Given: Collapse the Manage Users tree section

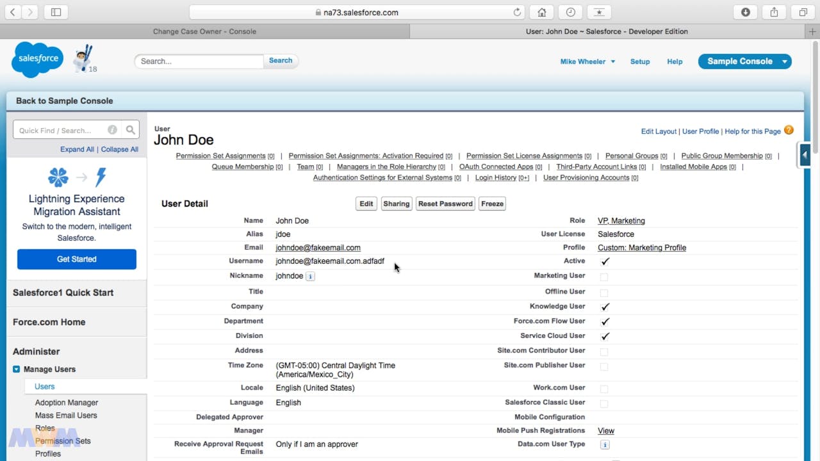Looking at the screenshot, I should click(17, 369).
